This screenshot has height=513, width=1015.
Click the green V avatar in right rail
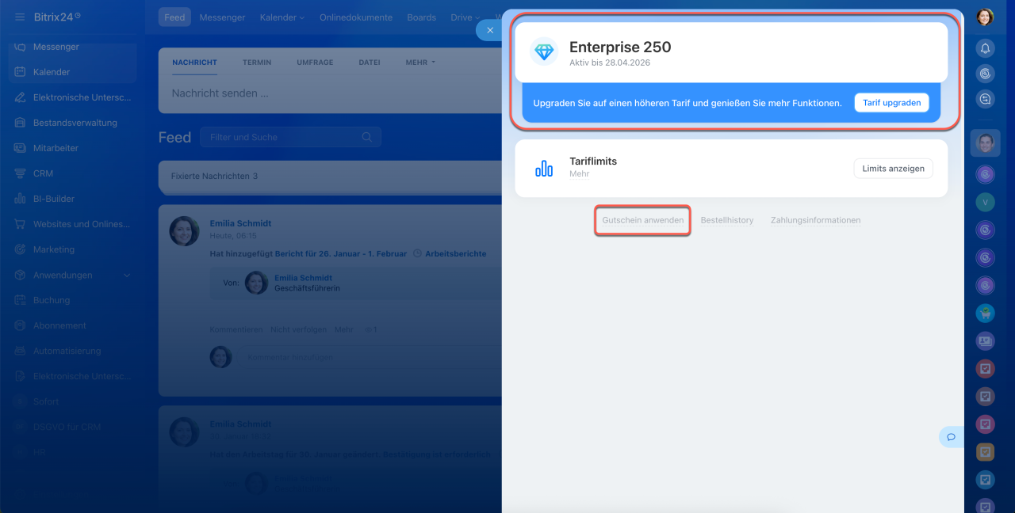point(985,202)
